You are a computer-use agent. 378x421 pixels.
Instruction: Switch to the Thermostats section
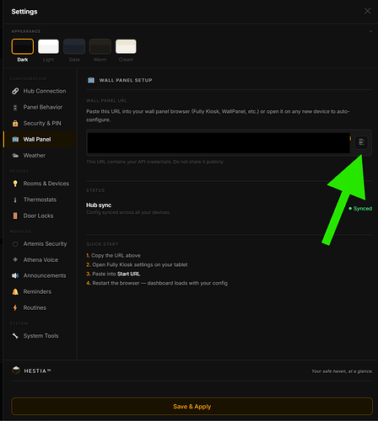[x=40, y=200]
